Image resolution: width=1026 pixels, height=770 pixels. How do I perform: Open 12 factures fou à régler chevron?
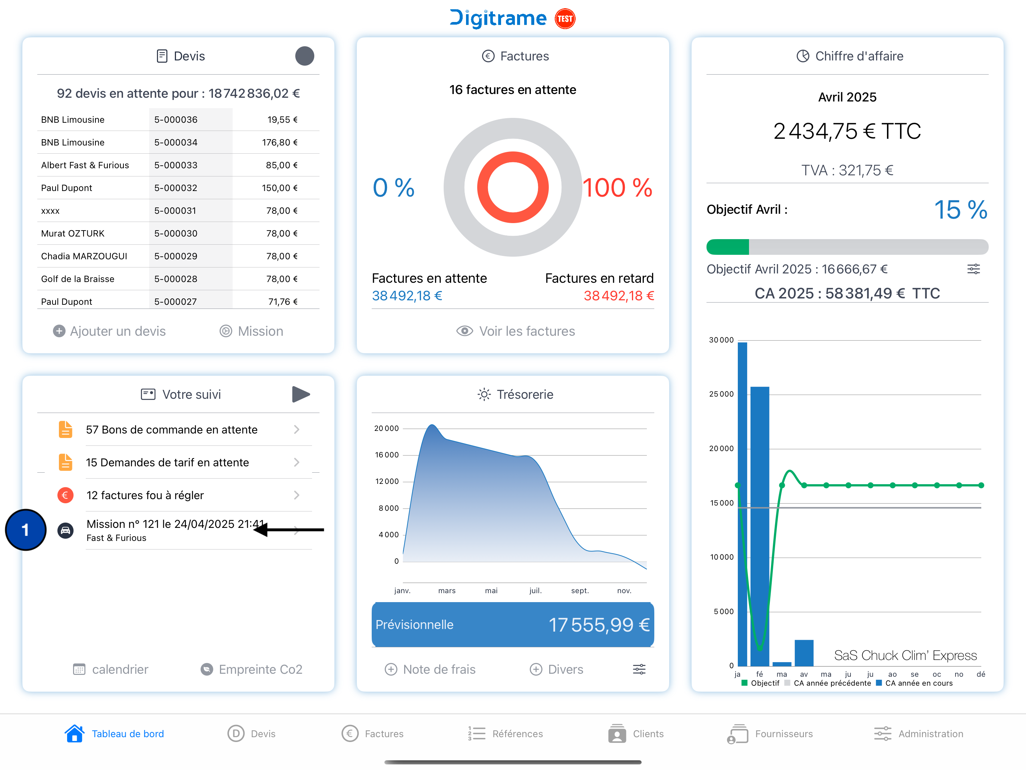pyautogui.click(x=296, y=495)
